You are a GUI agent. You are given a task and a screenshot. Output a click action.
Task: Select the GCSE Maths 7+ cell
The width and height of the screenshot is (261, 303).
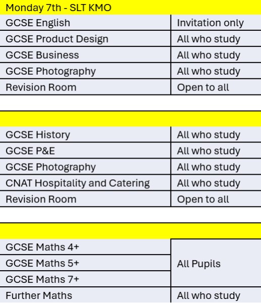pyautogui.click(x=85, y=279)
